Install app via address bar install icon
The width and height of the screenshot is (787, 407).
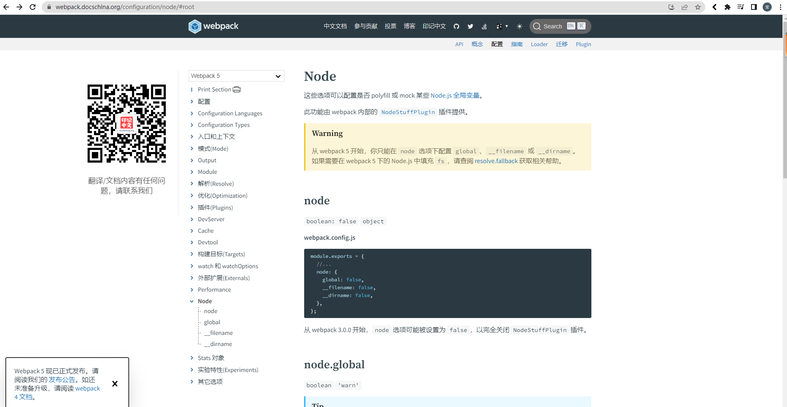click(x=671, y=7)
